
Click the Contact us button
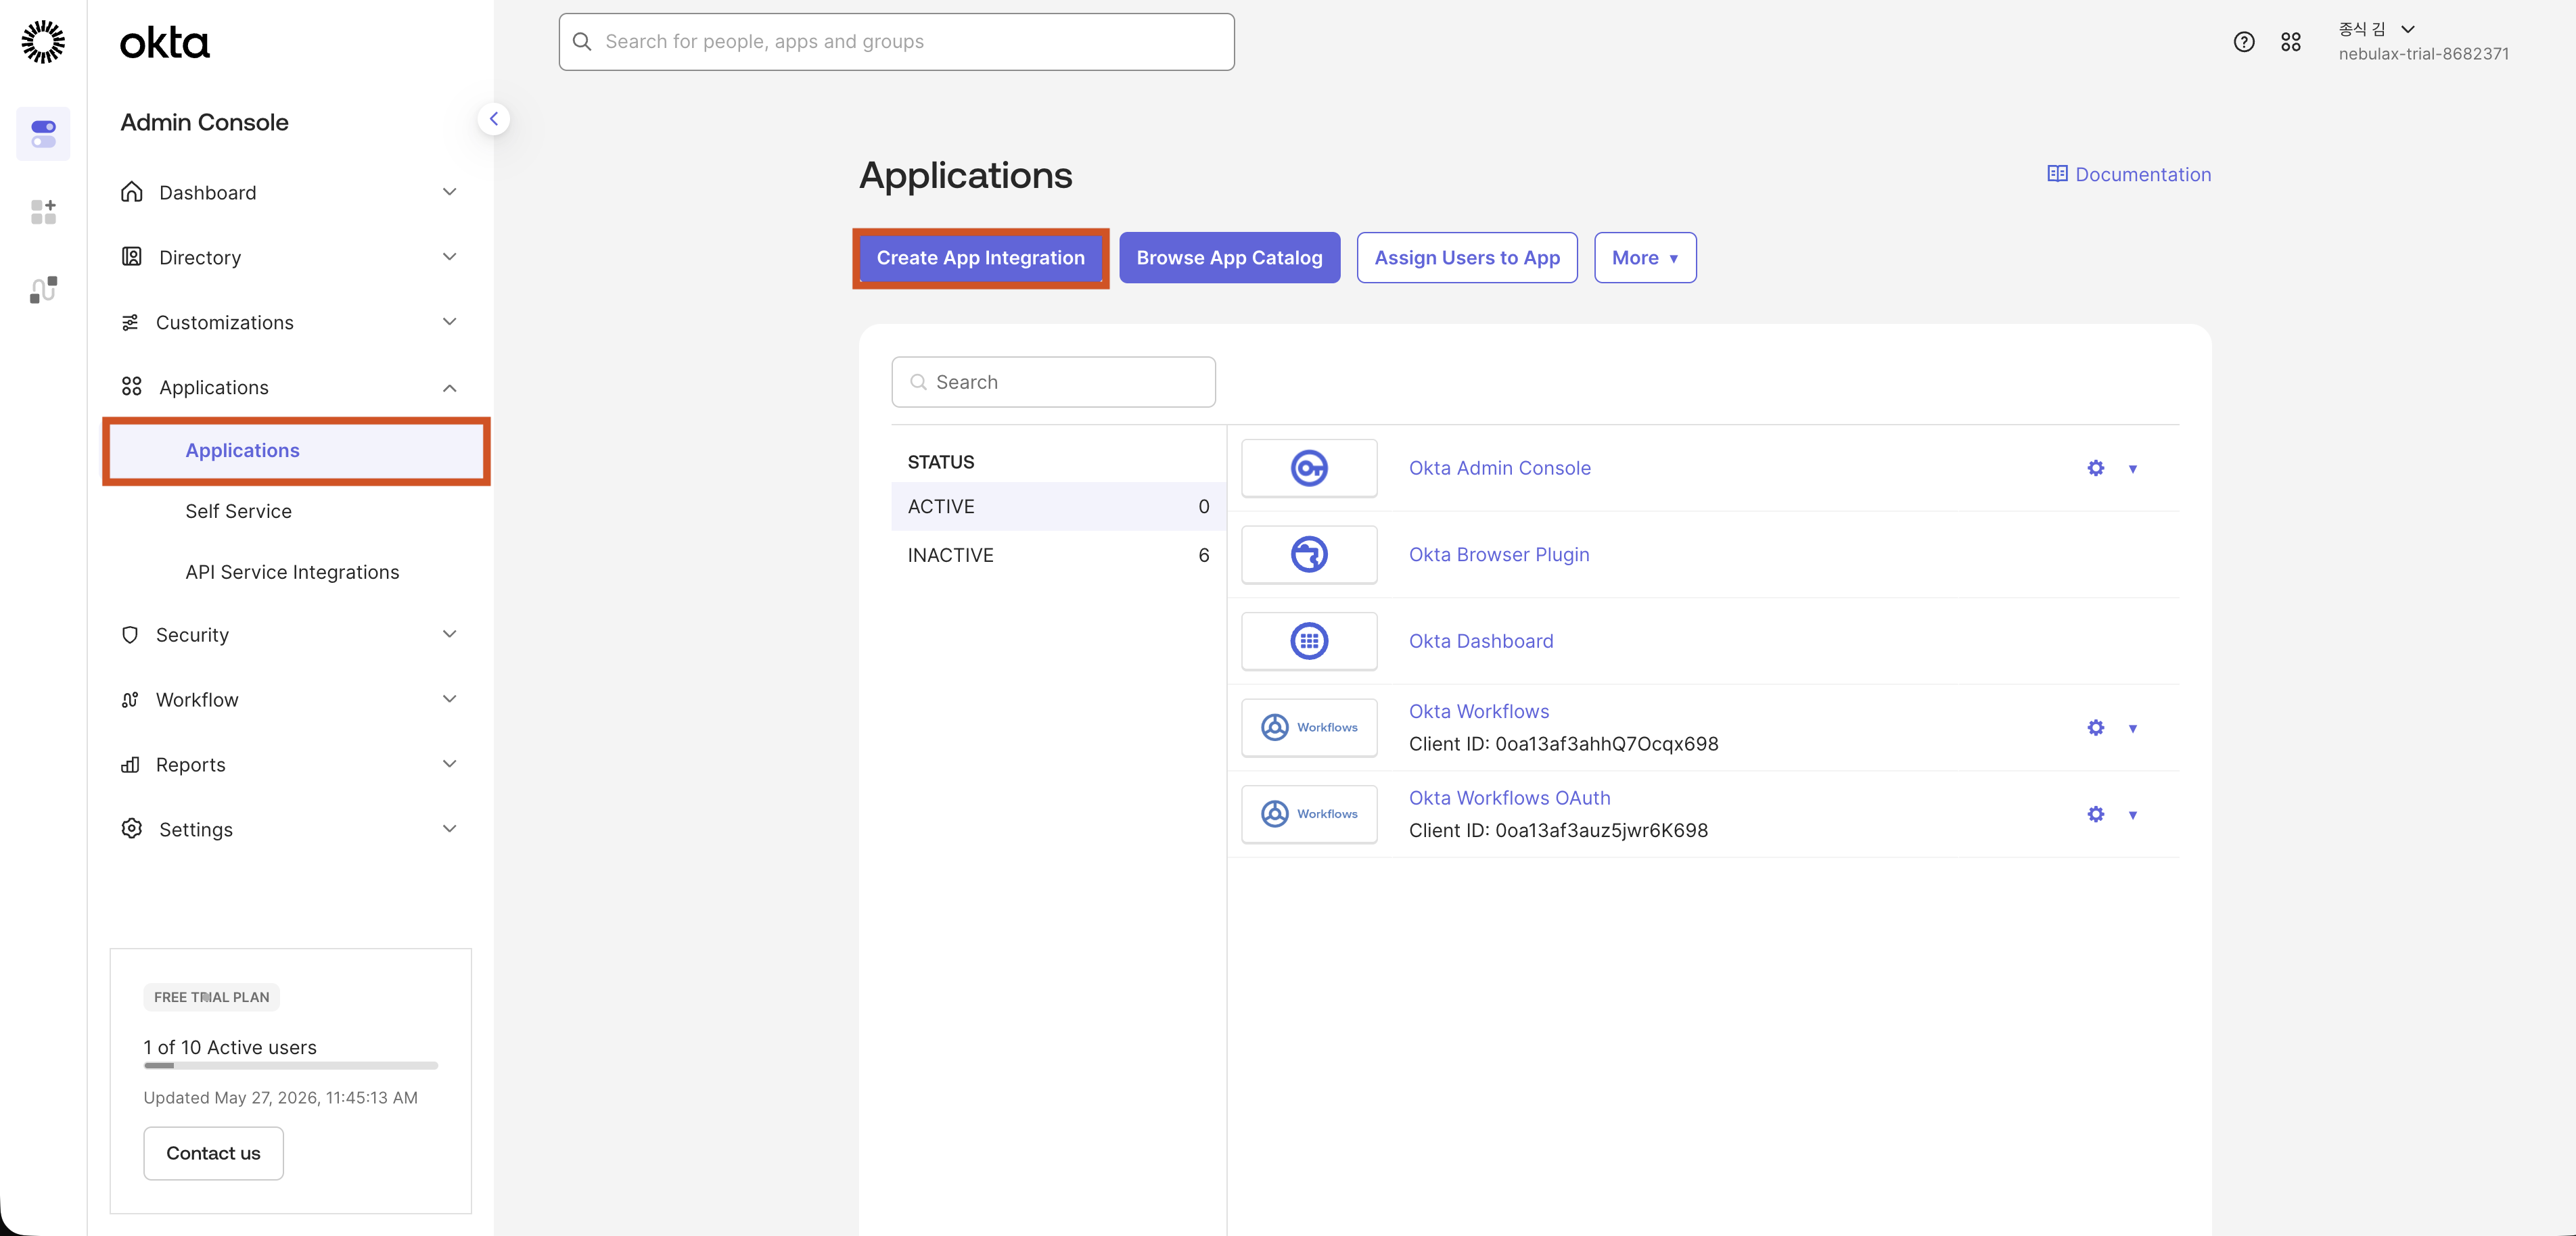[213, 1153]
